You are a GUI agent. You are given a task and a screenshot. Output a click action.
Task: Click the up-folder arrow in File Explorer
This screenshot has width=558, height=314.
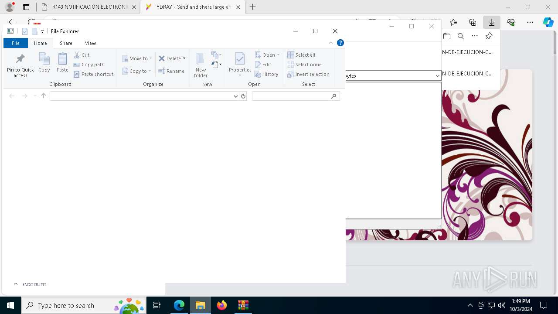[x=44, y=96]
